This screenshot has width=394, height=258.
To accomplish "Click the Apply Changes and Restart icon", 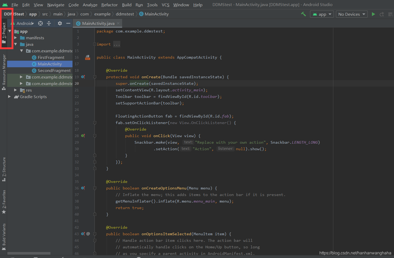I will click(382, 14).
